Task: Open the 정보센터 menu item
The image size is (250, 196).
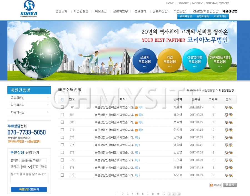Action: click(140, 11)
